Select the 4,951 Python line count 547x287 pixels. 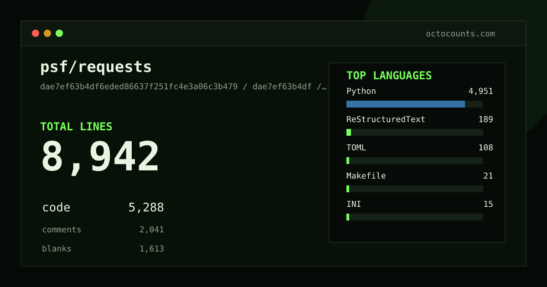pos(480,91)
